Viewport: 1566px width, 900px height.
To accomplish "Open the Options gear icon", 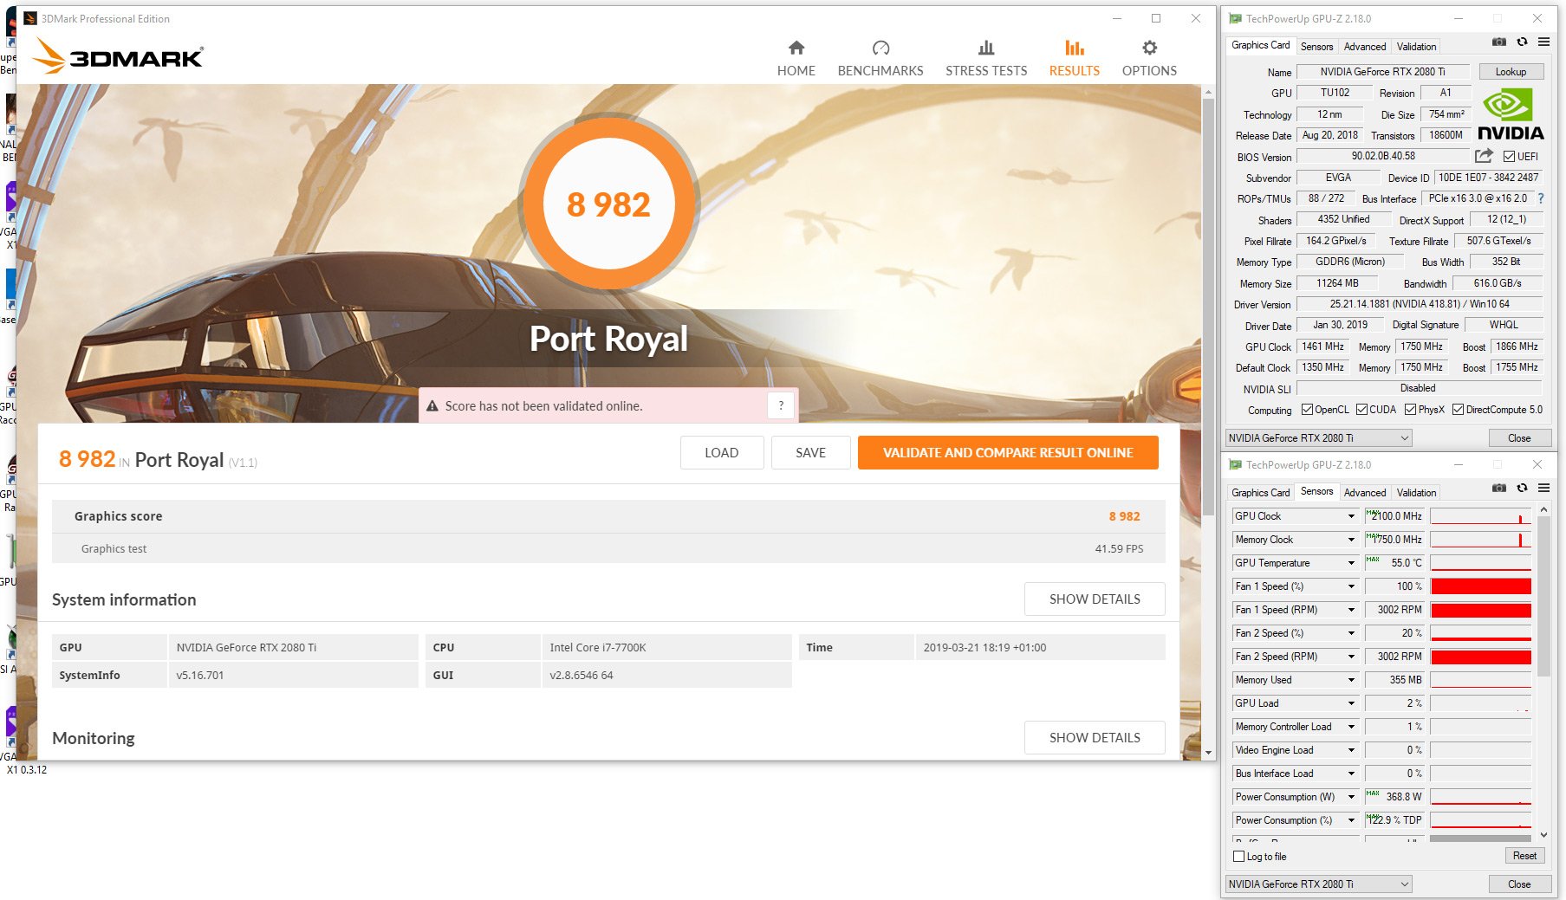I will click(1149, 48).
